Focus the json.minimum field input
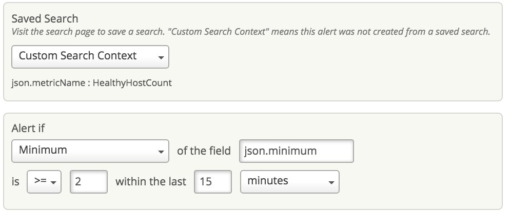Image resolution: width=511 pixels, height=212 pixels. point(296,151)
